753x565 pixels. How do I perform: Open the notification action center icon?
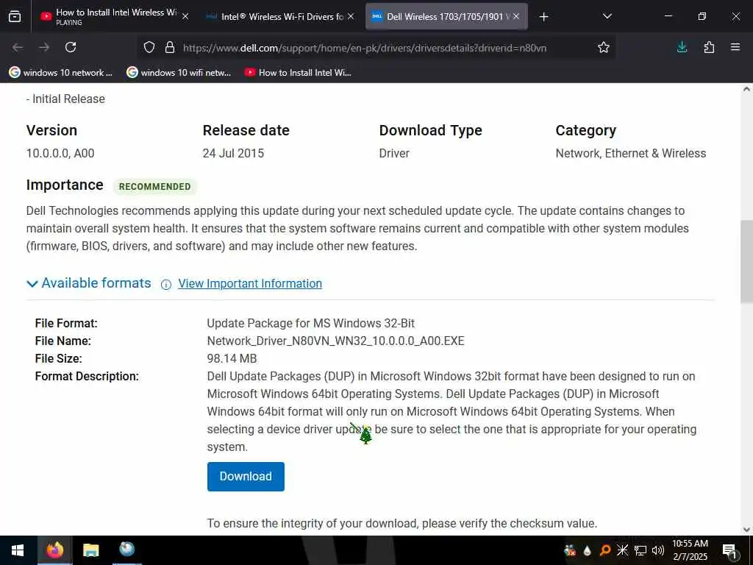pos(730,551)
